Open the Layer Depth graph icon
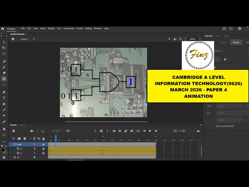 coord(43,131)
